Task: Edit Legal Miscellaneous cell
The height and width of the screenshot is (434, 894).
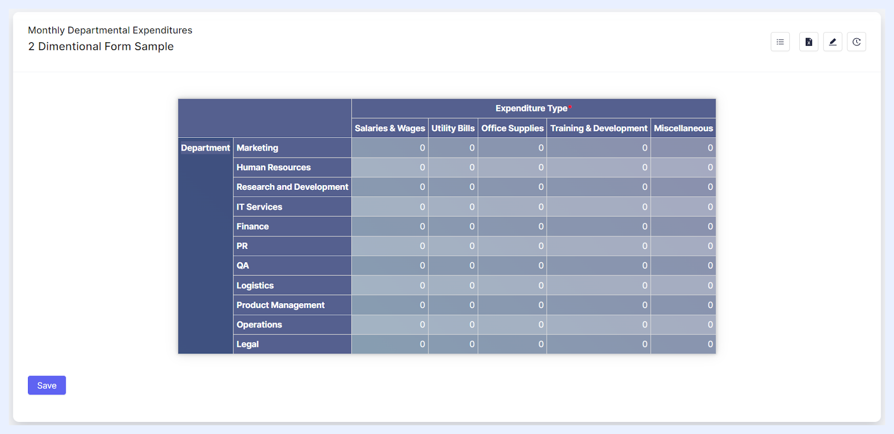Action: [683, 344]
